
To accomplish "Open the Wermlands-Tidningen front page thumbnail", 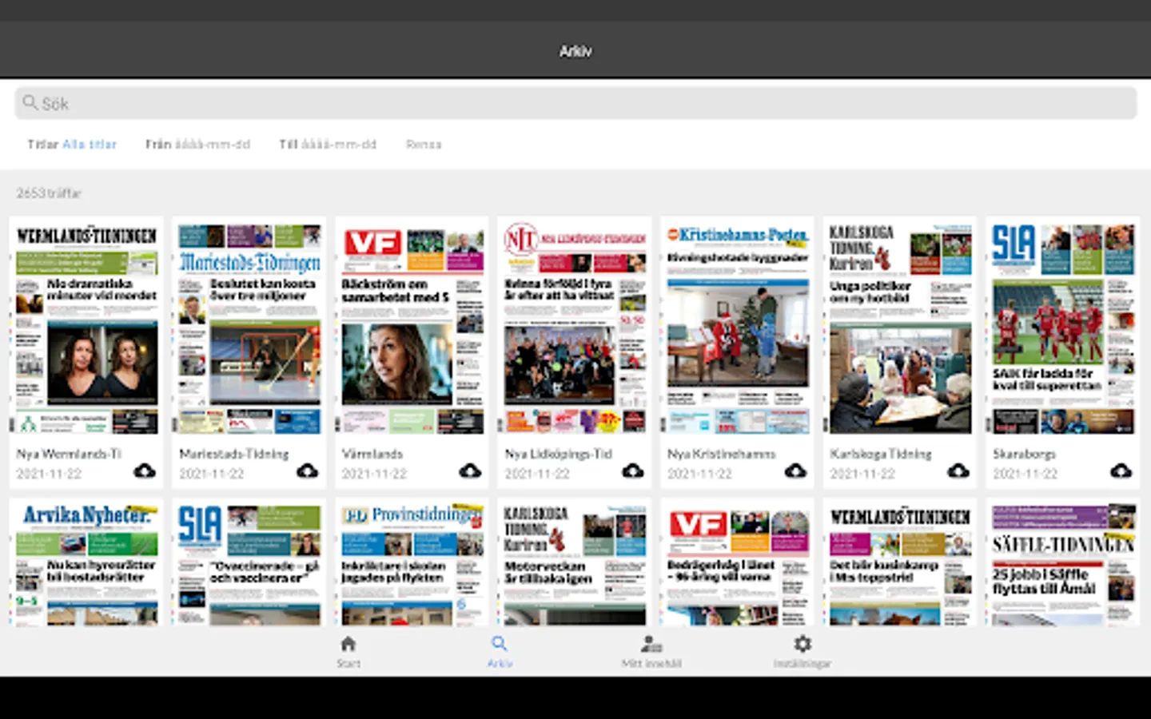I will [x=86, y=328].
